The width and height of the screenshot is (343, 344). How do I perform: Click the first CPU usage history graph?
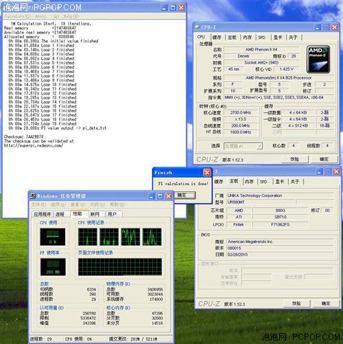tap(88, 236)
